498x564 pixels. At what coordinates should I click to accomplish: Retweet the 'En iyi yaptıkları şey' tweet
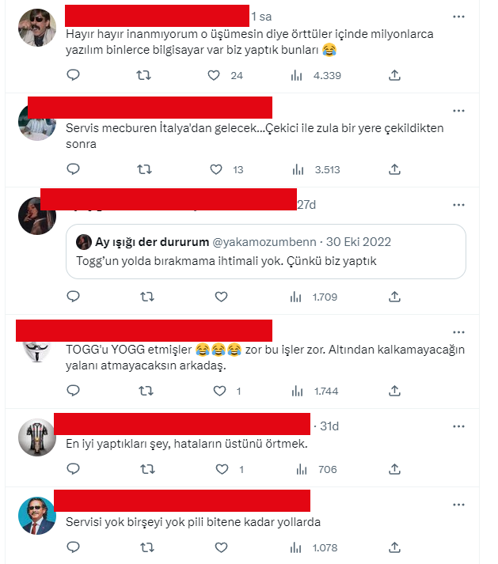click(147, 469)
